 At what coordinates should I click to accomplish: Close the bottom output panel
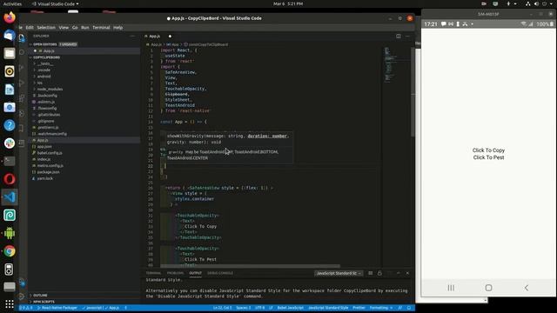pyautogui.click(x=407, y=273)
